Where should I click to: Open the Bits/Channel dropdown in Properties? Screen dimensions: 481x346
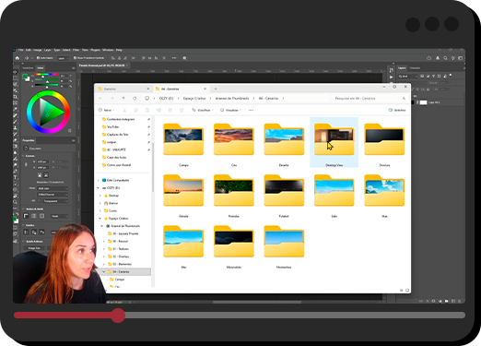click(53, 195)
